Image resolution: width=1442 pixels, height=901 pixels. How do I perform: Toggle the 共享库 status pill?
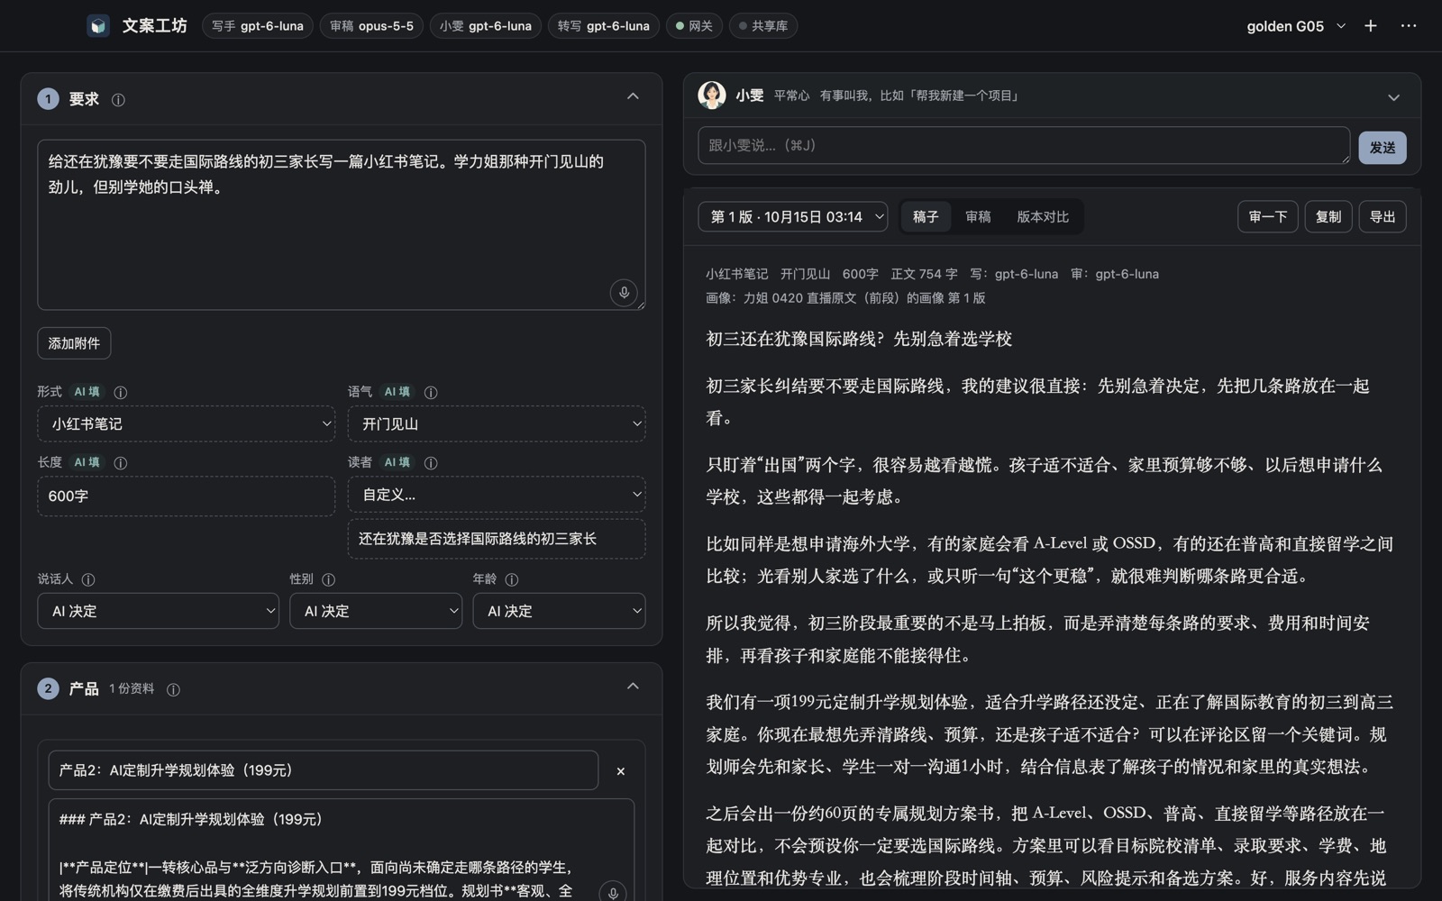click(x=763, y=26)
